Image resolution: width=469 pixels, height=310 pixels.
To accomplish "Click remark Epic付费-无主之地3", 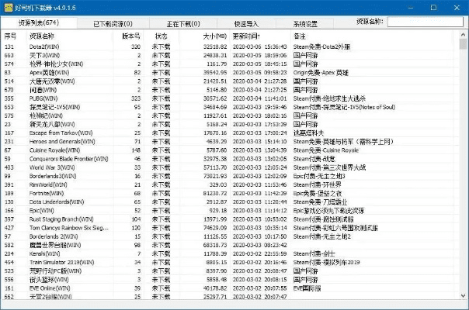I will (x=319, y=176).
